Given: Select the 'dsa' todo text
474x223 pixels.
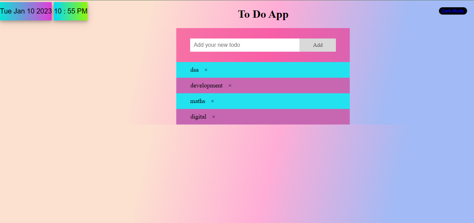Looking at the screenshot, I should [x=194, y=70].
